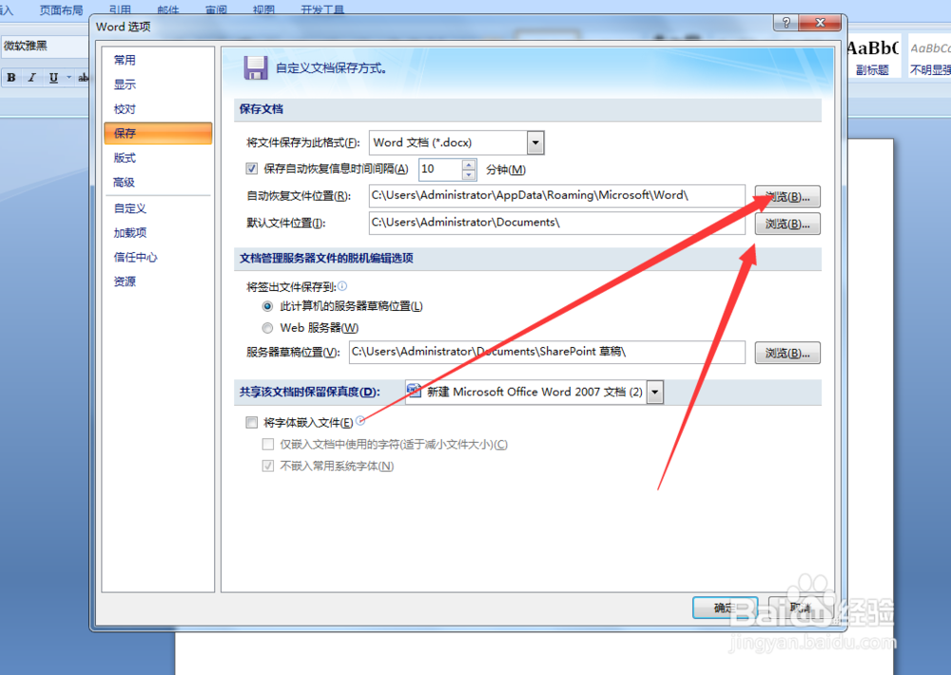Browse for server drafts location
The width and height of the screenshot is (951, 675).
tap(787, 353)
